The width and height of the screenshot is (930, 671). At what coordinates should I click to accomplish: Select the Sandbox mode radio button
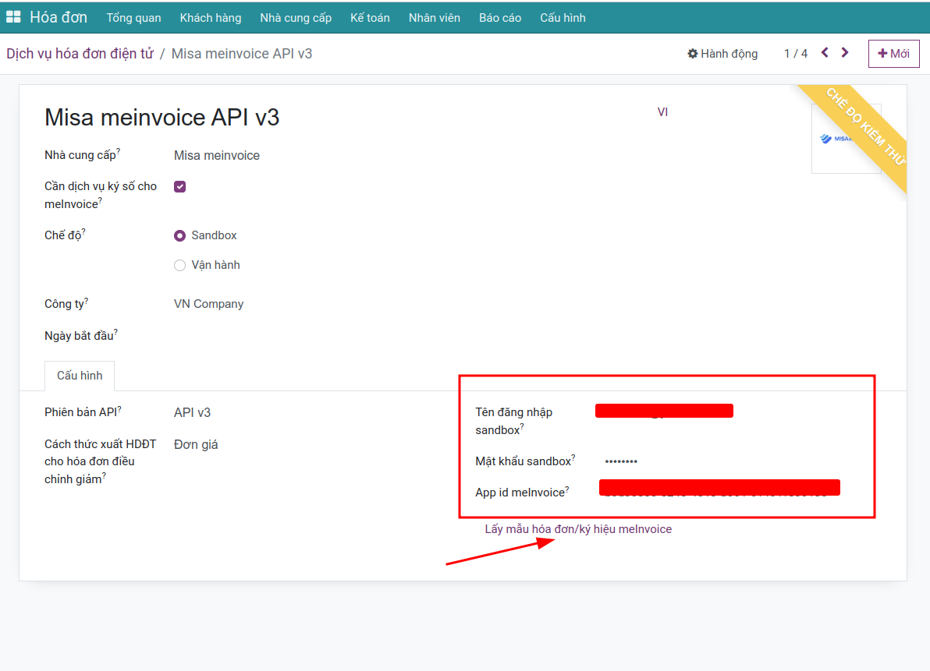[x=180, y=235]
